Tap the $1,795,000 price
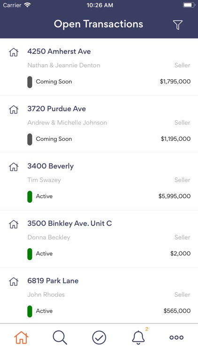Screen dimensions: 198x352 175,82
